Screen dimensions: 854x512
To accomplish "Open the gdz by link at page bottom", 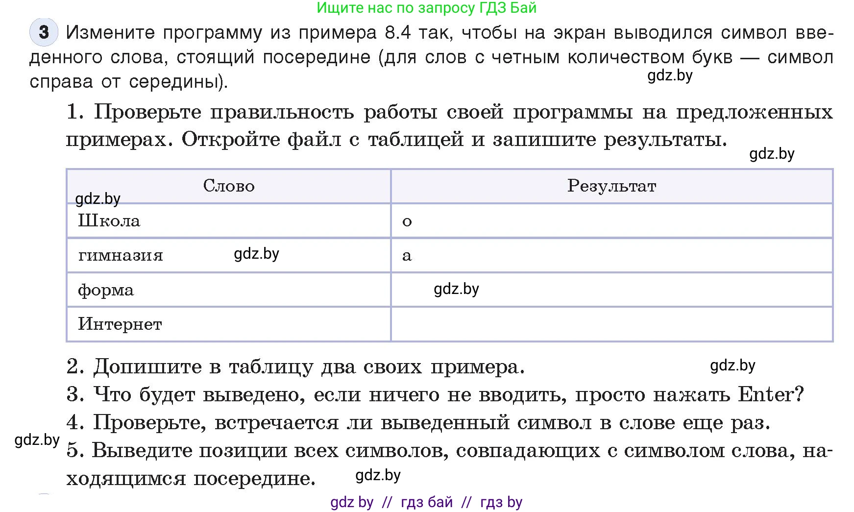I will (351, 501).
